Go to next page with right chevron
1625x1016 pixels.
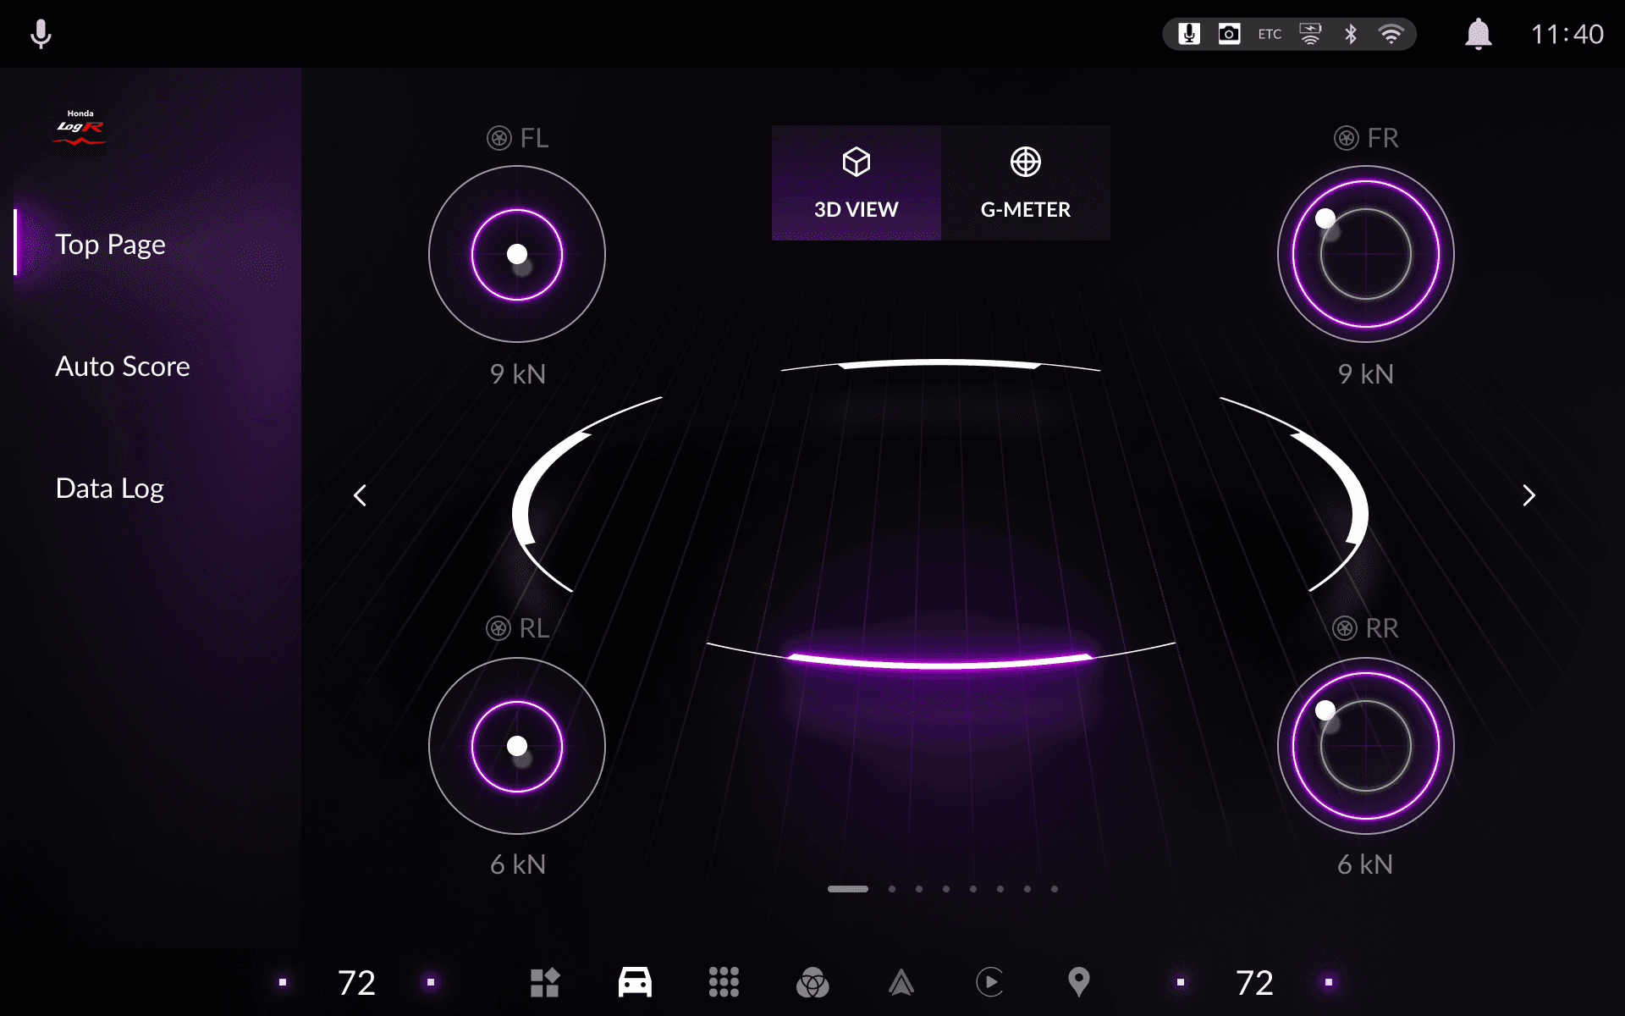pyautogui.click(x=1529, y=495)
